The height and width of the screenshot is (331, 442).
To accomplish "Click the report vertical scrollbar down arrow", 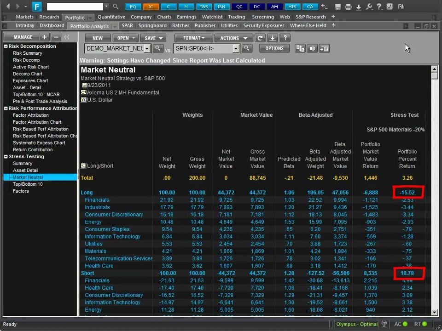I will (434, 312).
